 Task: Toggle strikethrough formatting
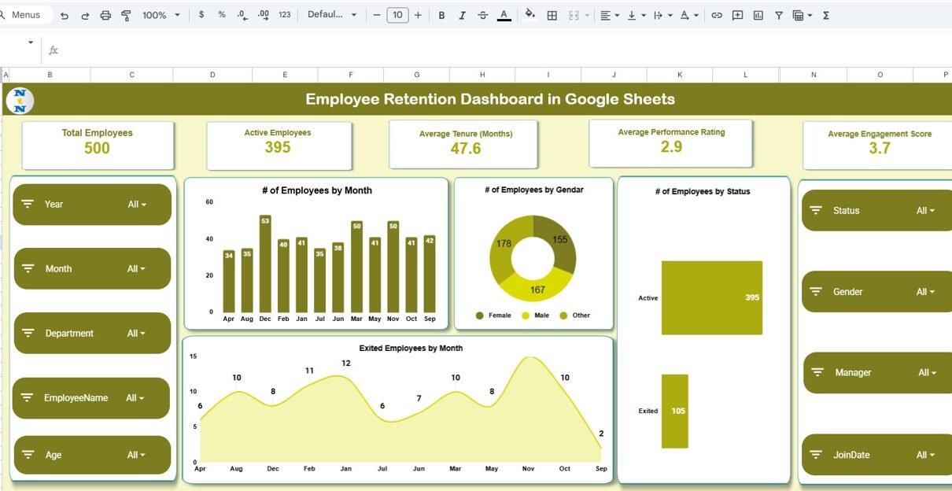(x=483, y=15)
